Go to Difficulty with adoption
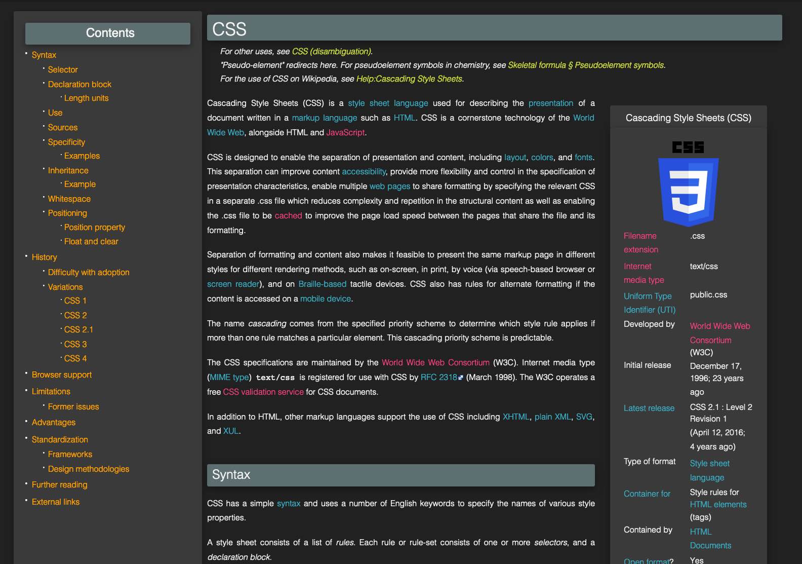 click(89, 272)
